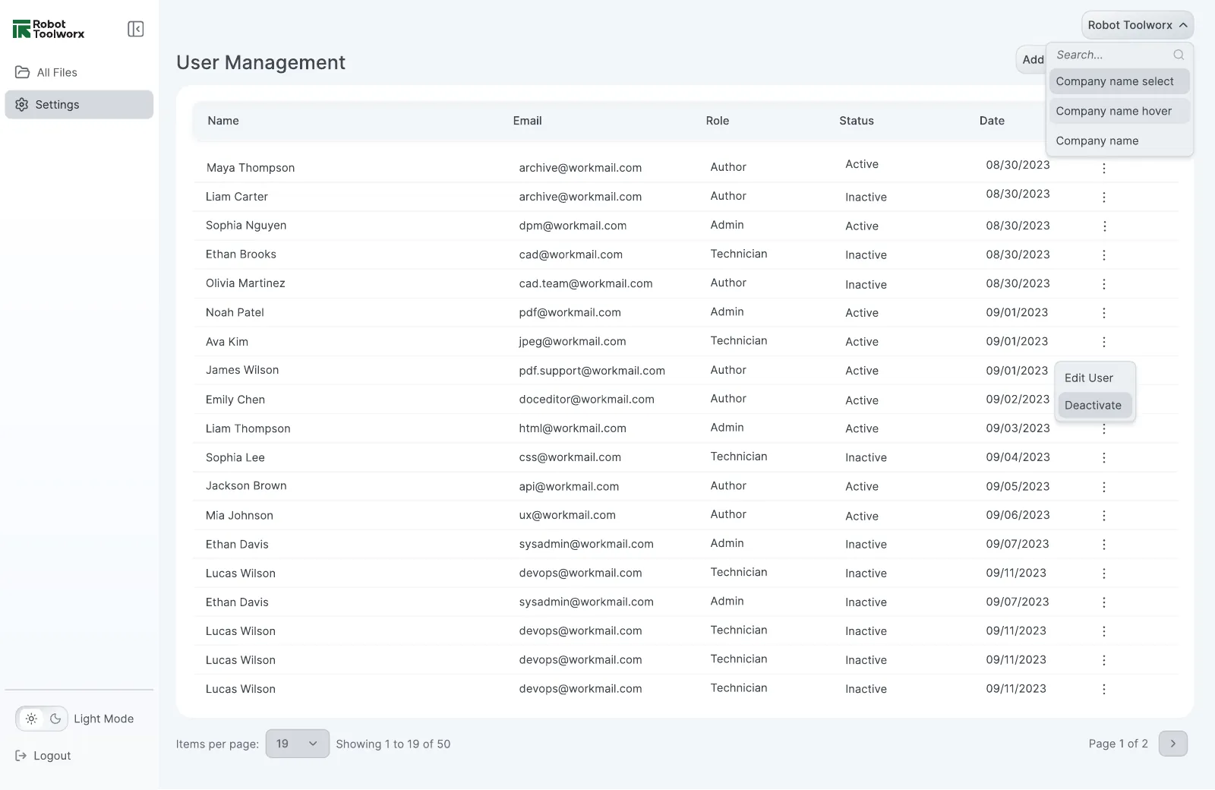Open All Files in the sidebar
The height and width of the screenshot is (790, 1215).
point(79,72)
